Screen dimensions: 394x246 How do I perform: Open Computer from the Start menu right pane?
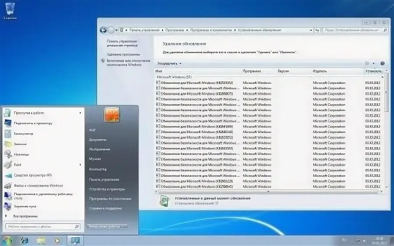[x=98, y=169]
